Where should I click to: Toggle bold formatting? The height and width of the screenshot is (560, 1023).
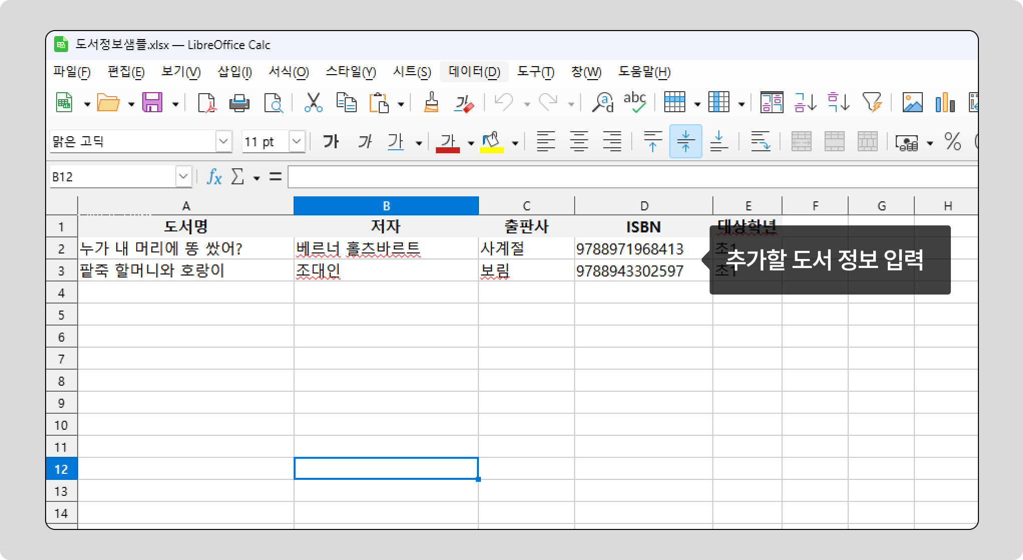click(x=331, y=142)
